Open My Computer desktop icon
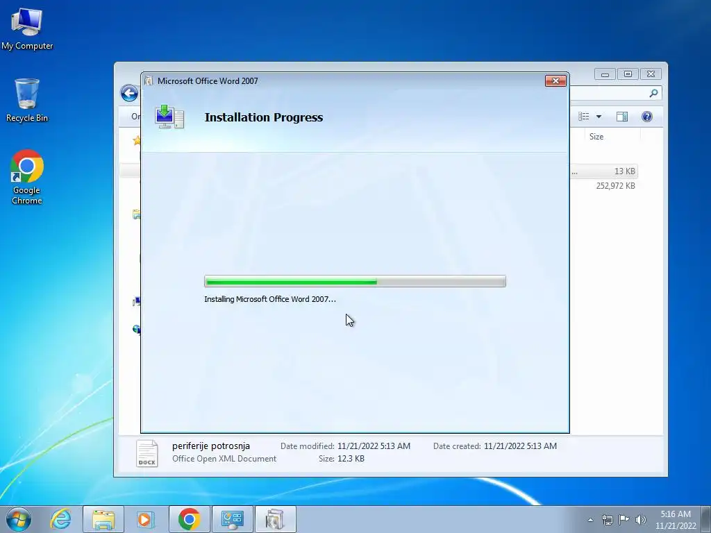The image size is (711, 533). tap(27, 28)
